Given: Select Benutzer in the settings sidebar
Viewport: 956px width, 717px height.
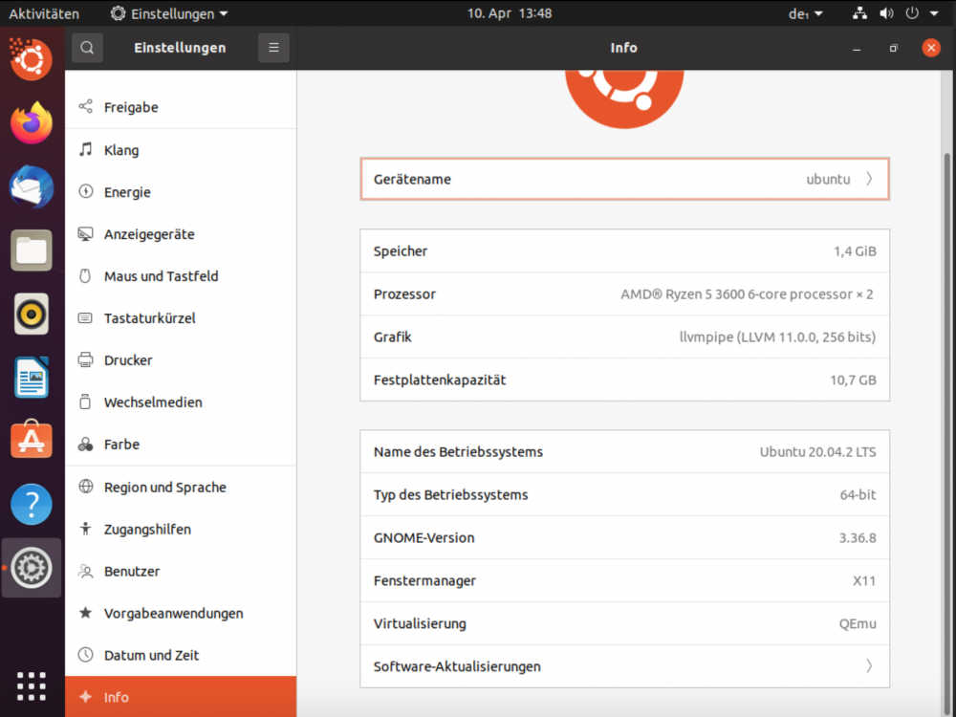Looking at the screenshot, I should pyautogui.click(x=181, y=572).
